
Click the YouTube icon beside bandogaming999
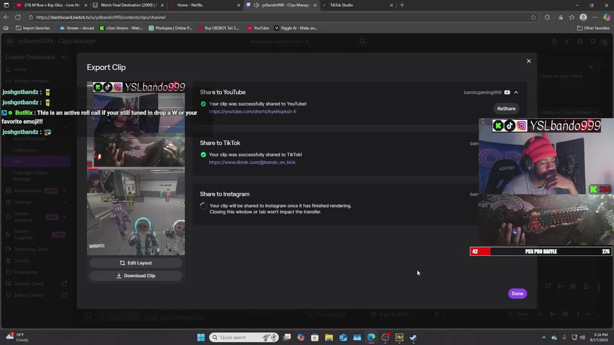pyautogui.click(x=507, y=92)
